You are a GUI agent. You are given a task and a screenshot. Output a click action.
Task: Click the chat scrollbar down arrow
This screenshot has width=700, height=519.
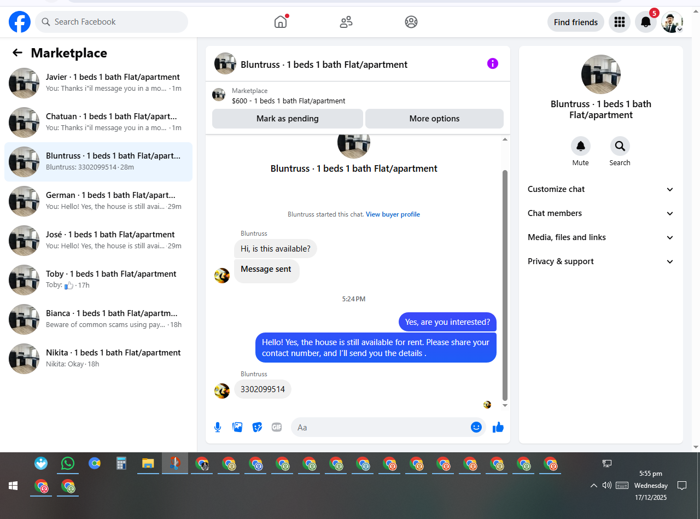click(505, 405)
